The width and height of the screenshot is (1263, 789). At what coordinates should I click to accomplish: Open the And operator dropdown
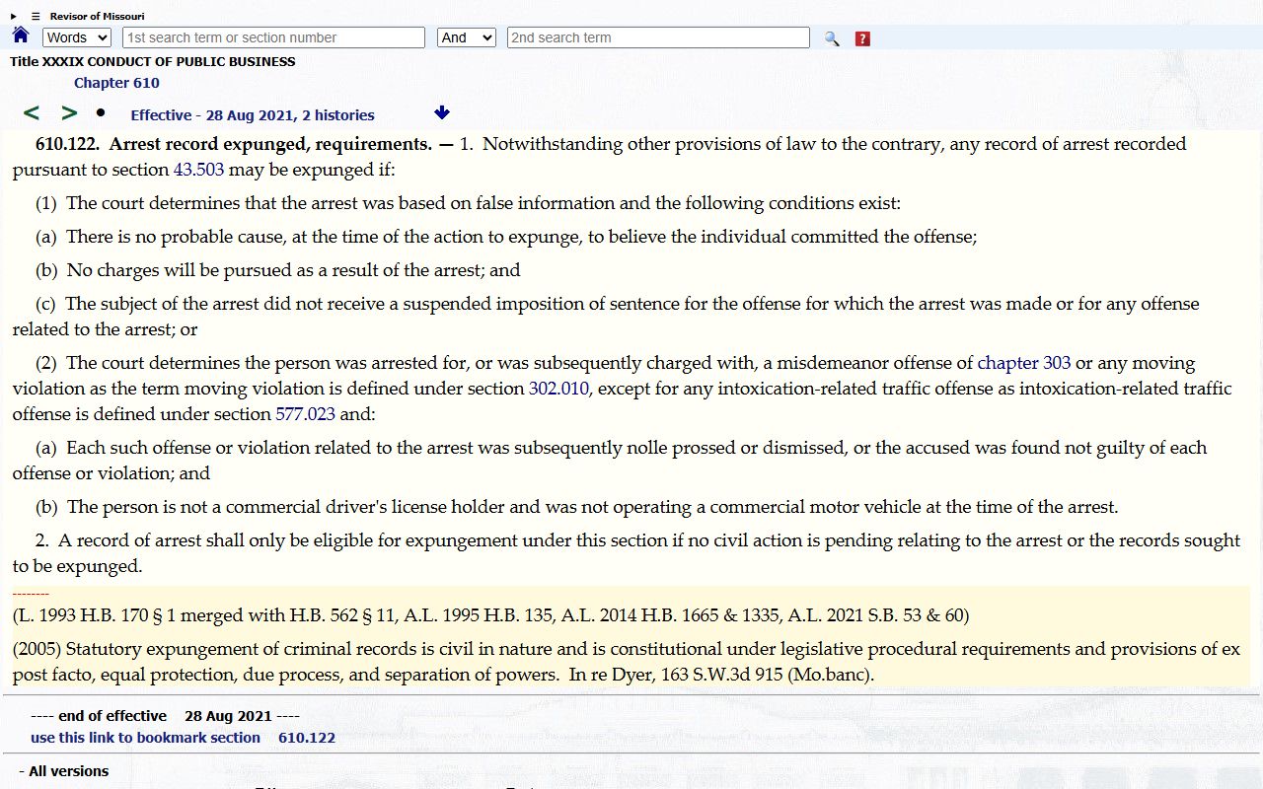click(467, 37)
